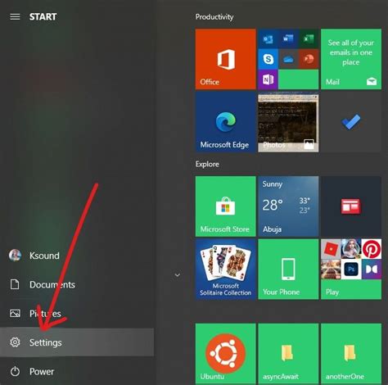Click the Productivity group heading
This screenshot has height=385, width=388.
tap(214, 17)
